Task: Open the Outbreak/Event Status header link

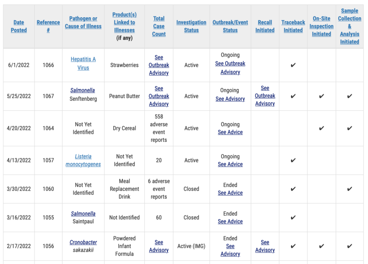Action: (230, 26)
